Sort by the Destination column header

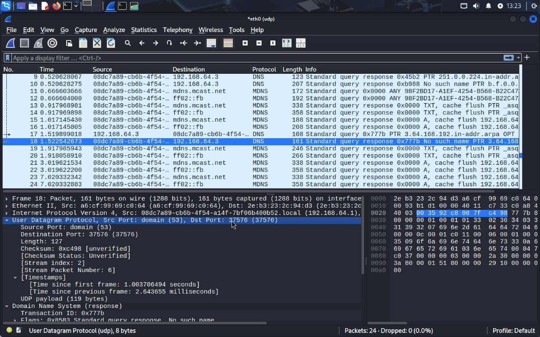(x=211, y=69)
